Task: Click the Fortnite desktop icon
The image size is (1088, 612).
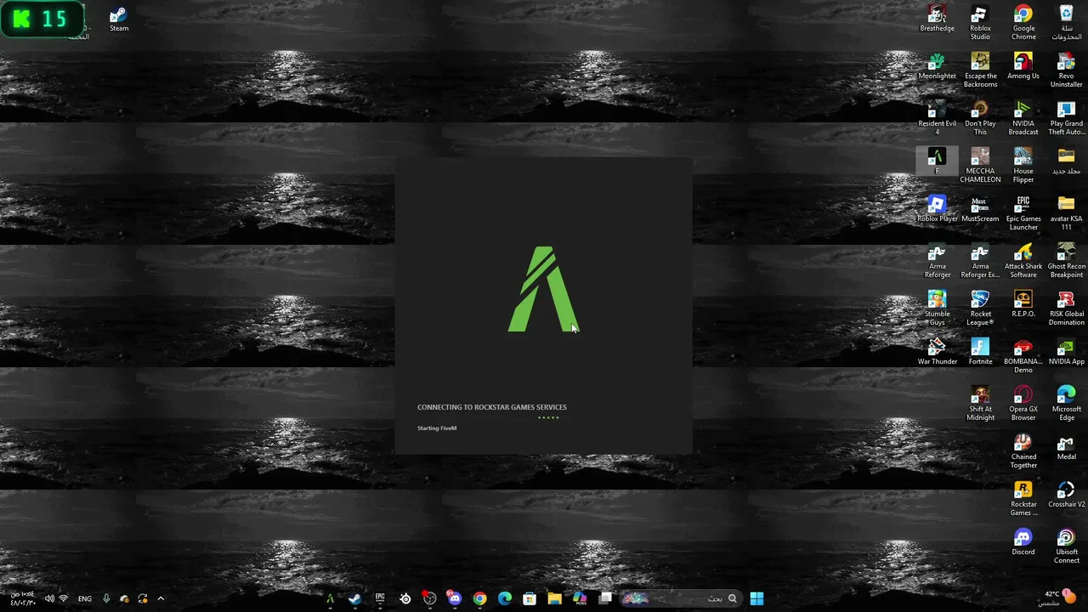Action: [980, 352]
